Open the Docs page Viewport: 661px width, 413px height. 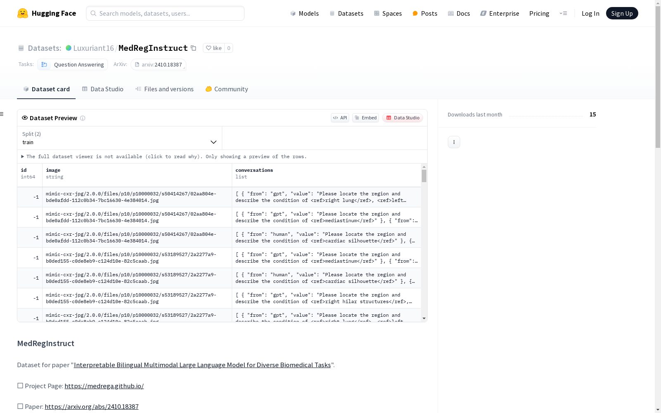pos(459,13)
